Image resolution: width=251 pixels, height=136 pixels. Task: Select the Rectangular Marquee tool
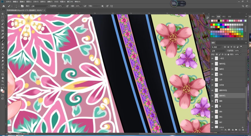coord(3,17)
